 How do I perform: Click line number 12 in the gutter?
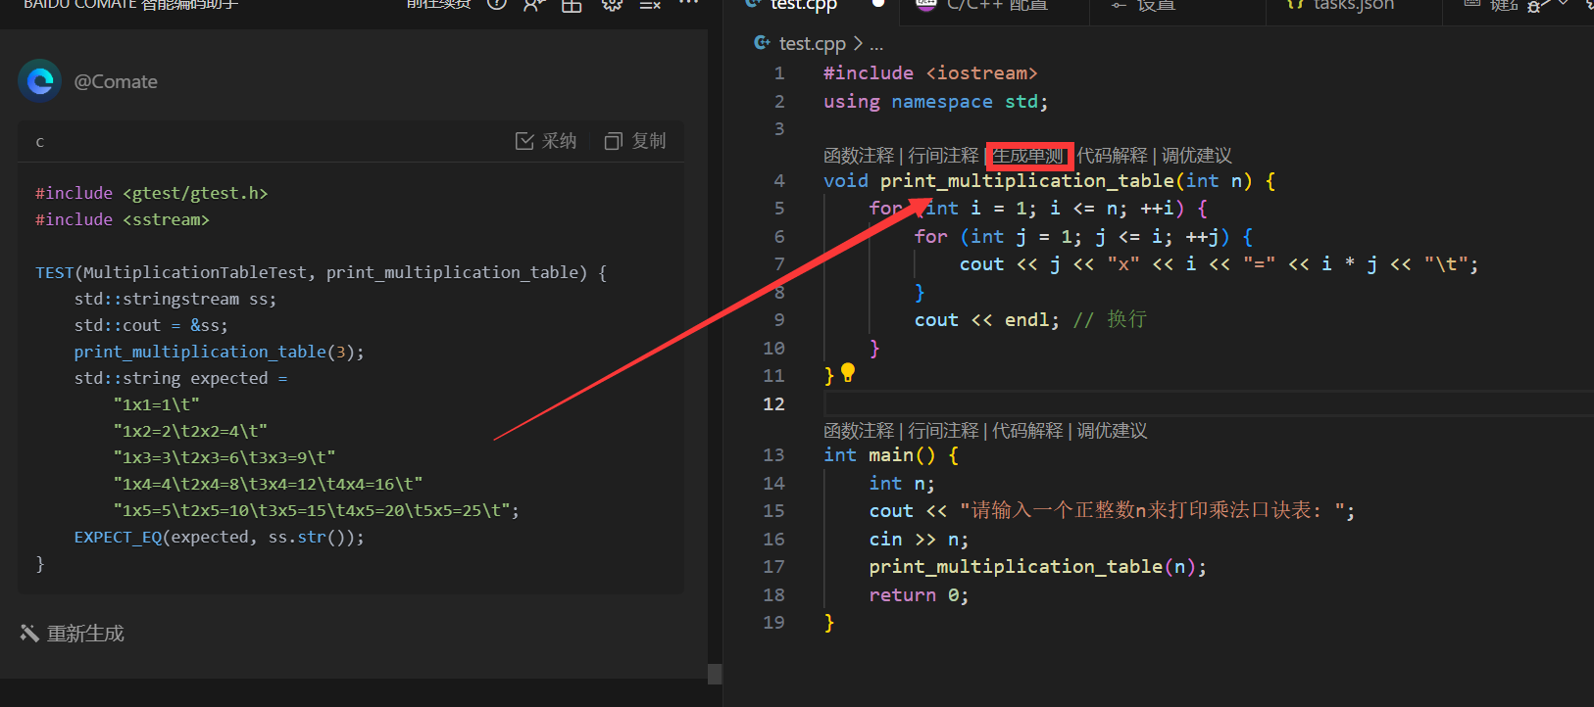[x=773, y=404]
